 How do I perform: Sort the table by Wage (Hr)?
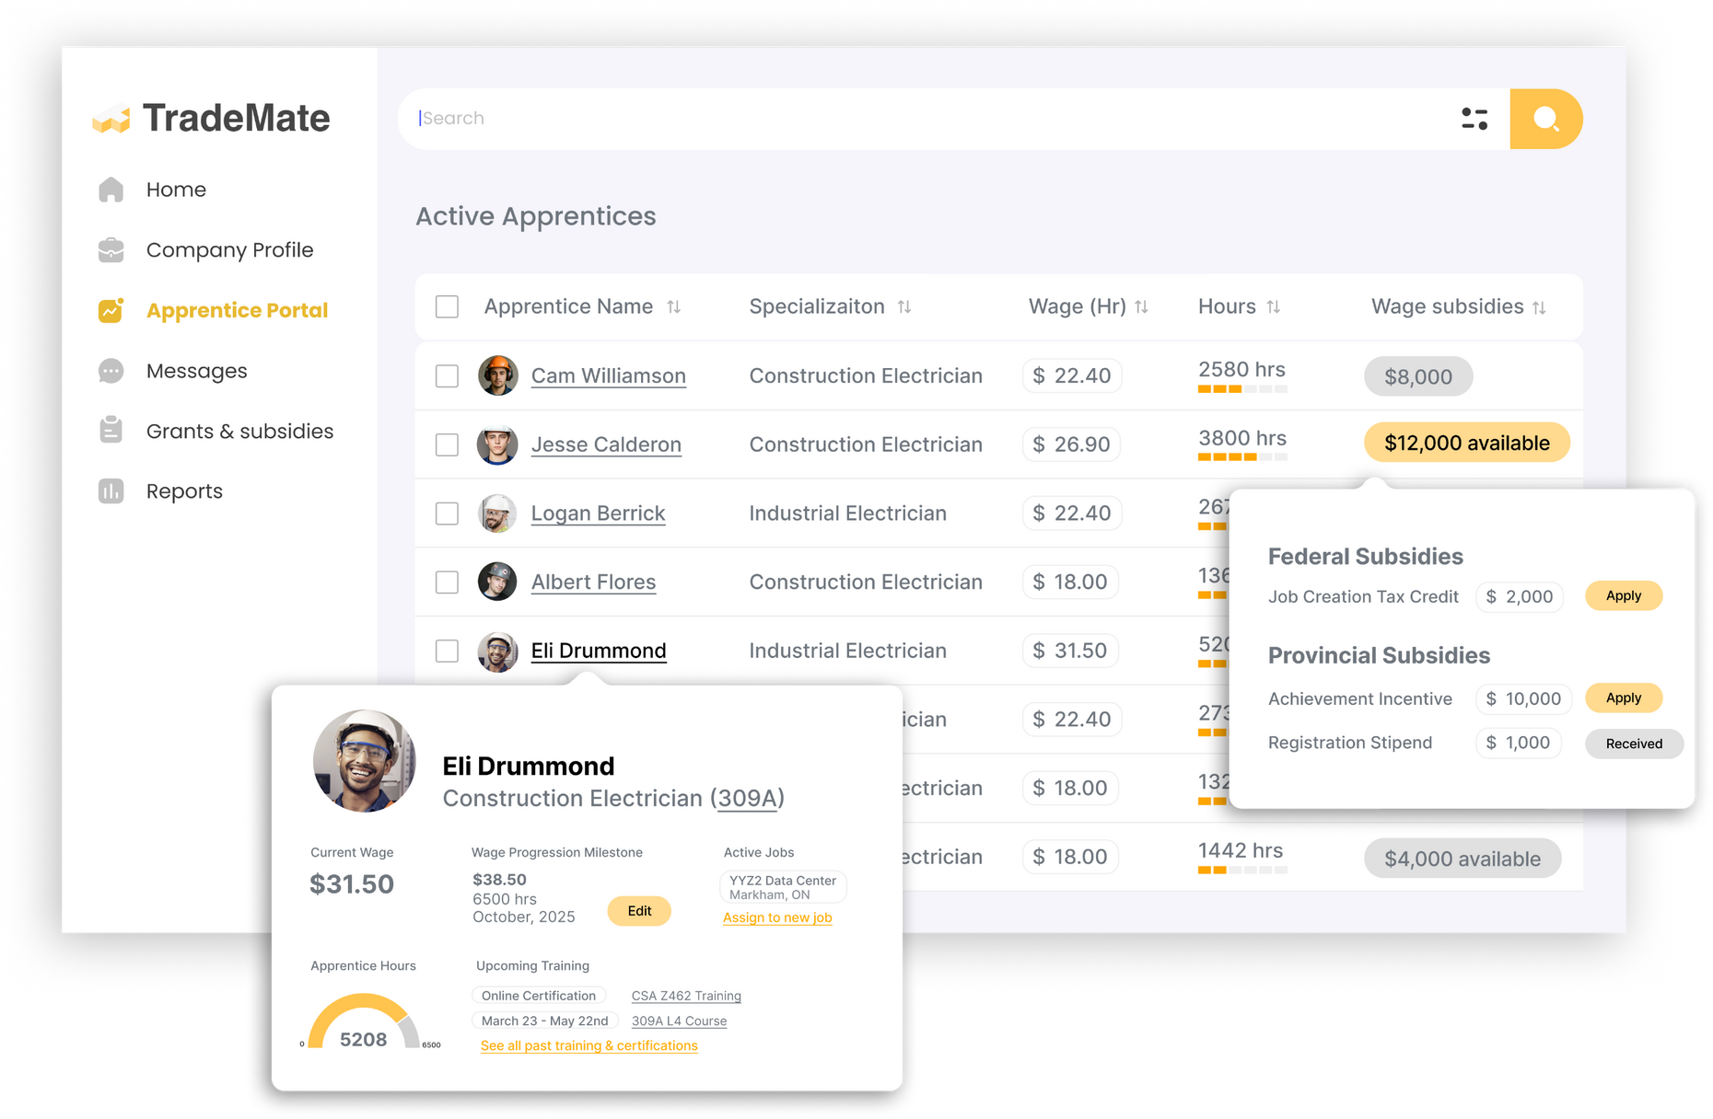1141,307
